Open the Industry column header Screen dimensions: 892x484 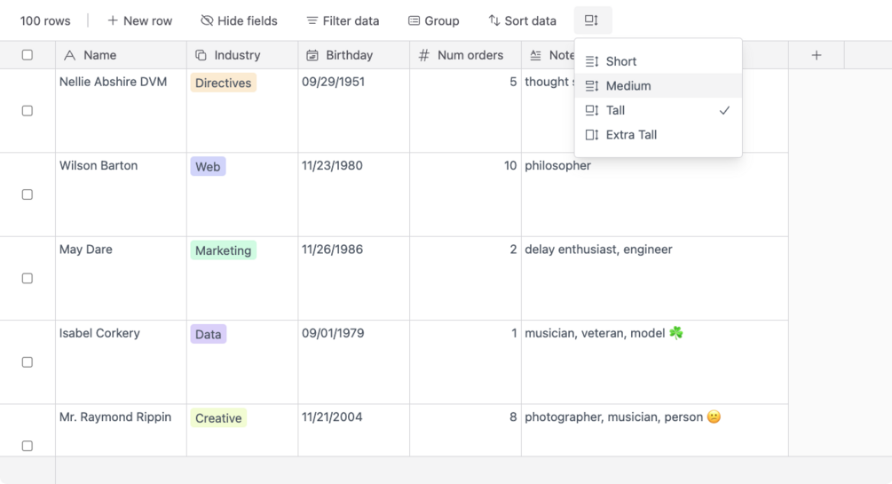coord(236,55)
